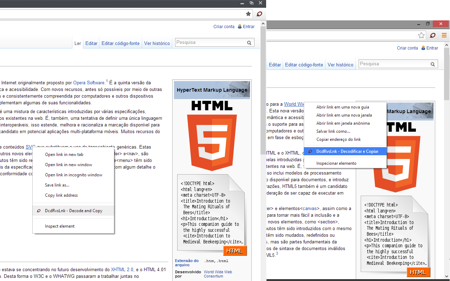Image resolution: width=450 pixels, height=281 pixels.
Task: Click the bookmark star in left window
Action: 248,14
